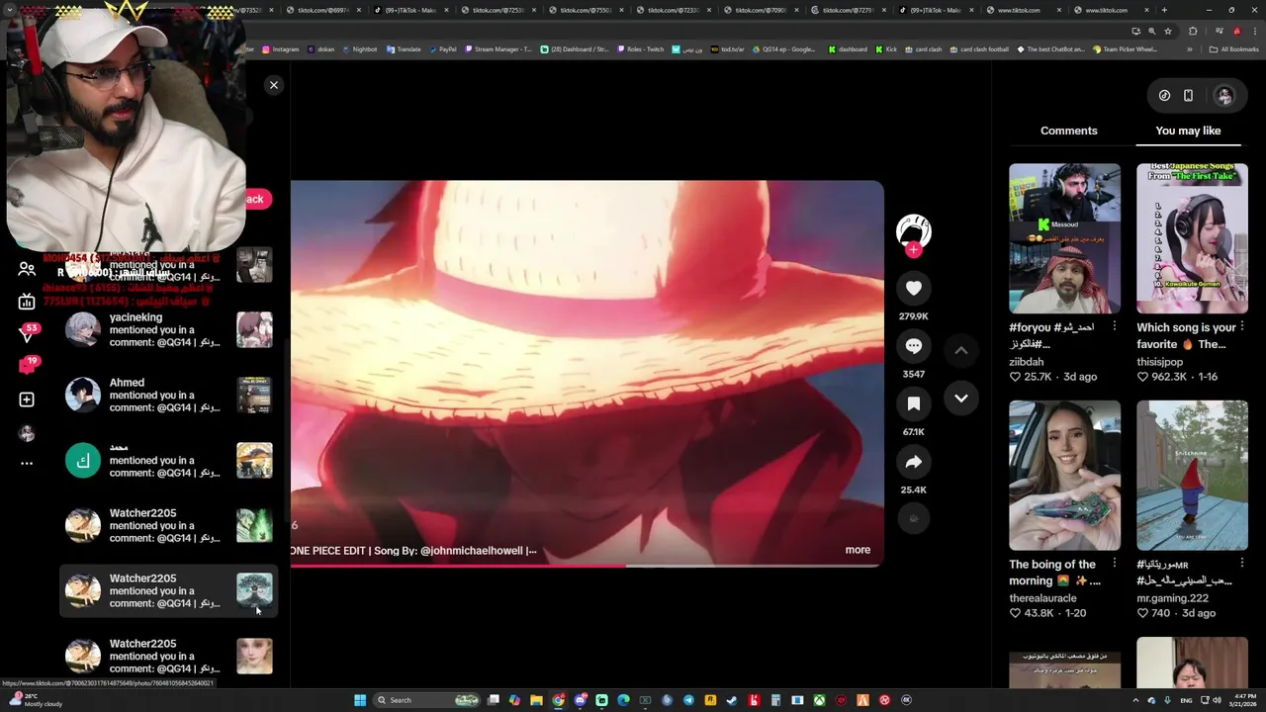Share the video with arrow icon
The width and height of the screenshot is (1266, 712).
[913, 462]
